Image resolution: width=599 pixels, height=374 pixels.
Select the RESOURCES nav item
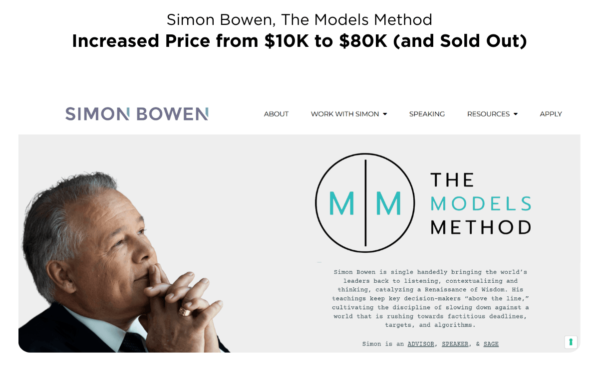point(488,114)
